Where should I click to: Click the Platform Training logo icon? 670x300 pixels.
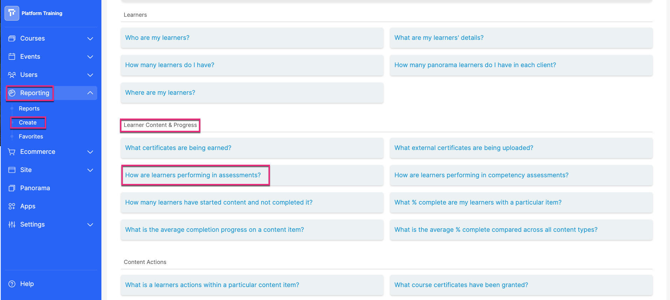point(12,13)
